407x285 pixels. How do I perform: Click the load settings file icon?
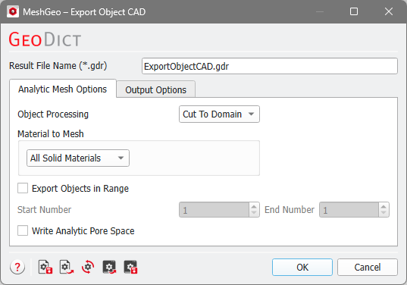(67, 267)
